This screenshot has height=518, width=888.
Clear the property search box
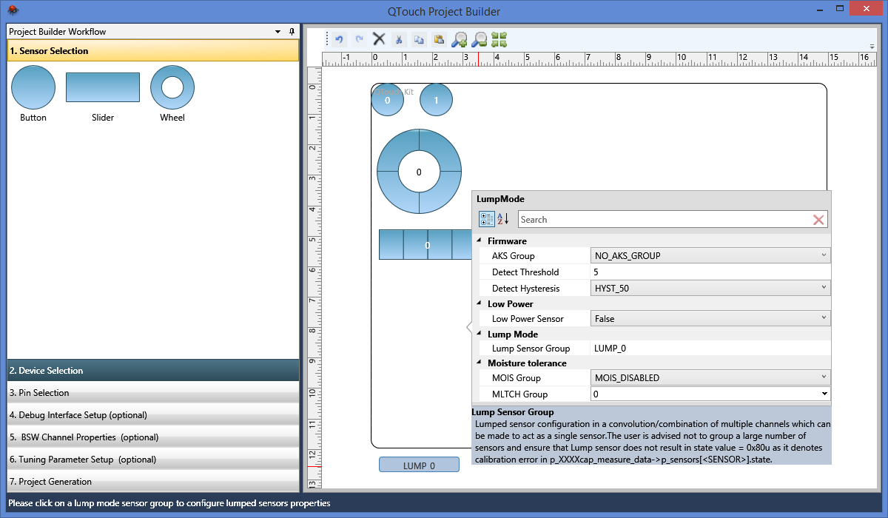[818, 220]
